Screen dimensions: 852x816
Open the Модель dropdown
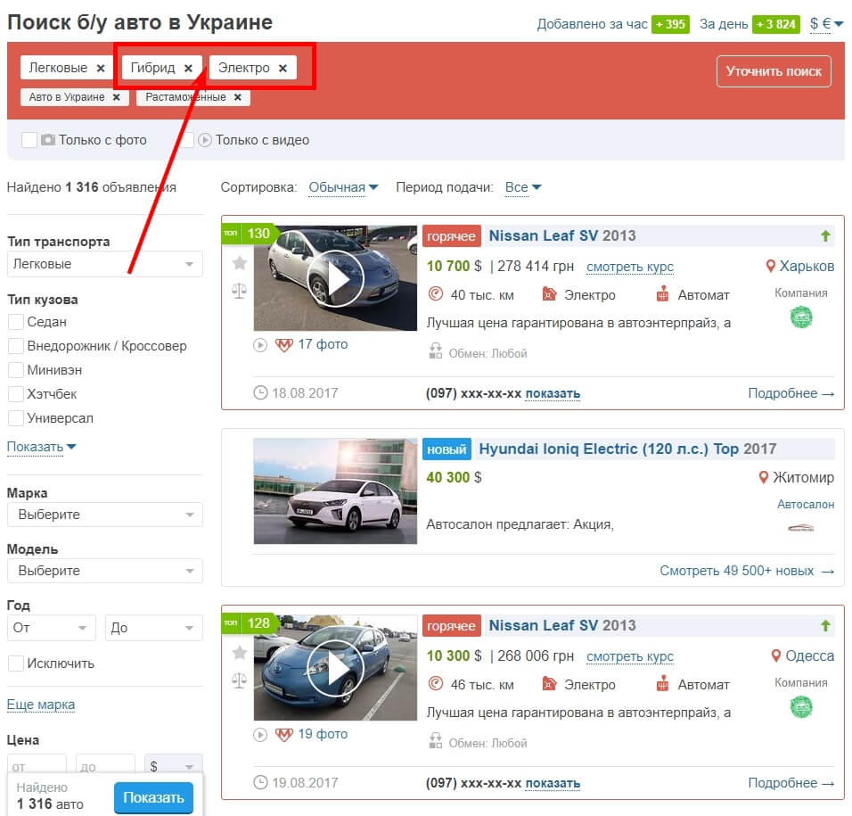tap(105, 571)
